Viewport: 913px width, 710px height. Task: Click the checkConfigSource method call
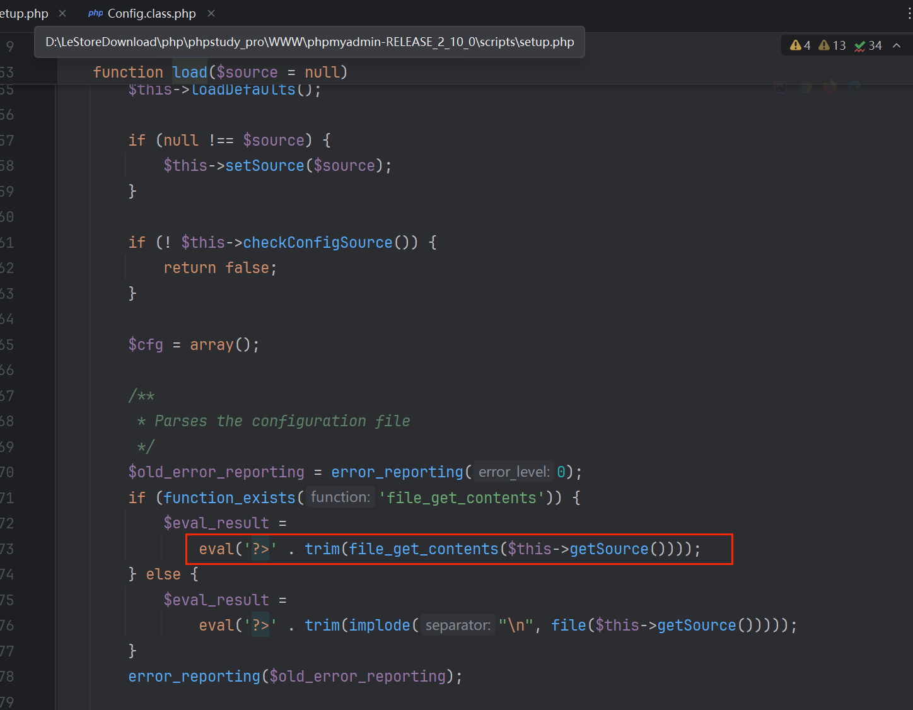click(x=318, y=243)
